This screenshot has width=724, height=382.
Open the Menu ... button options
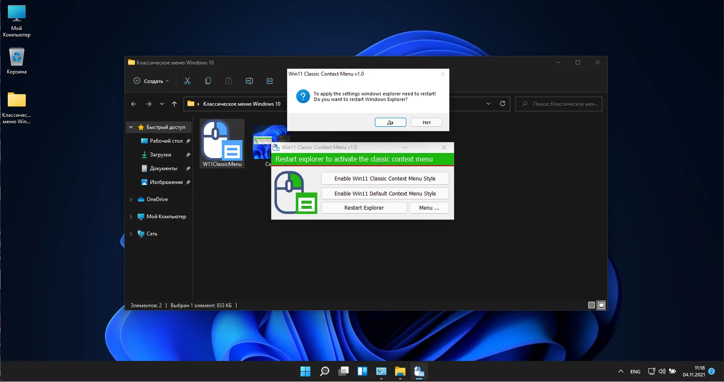(429, 208)
